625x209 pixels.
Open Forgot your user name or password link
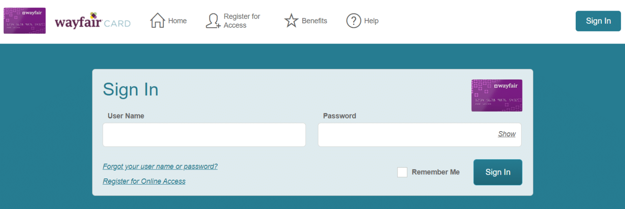tap(160, 167)
